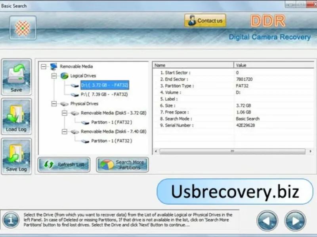This screenshot has width=317, height=237.
Task: Collapse Removable Media Disk5 node
Action: [x=65, y=113]
